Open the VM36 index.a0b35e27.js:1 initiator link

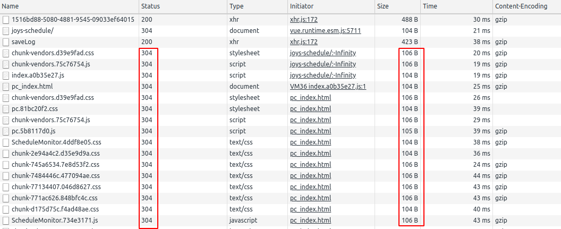click(328, 87)
